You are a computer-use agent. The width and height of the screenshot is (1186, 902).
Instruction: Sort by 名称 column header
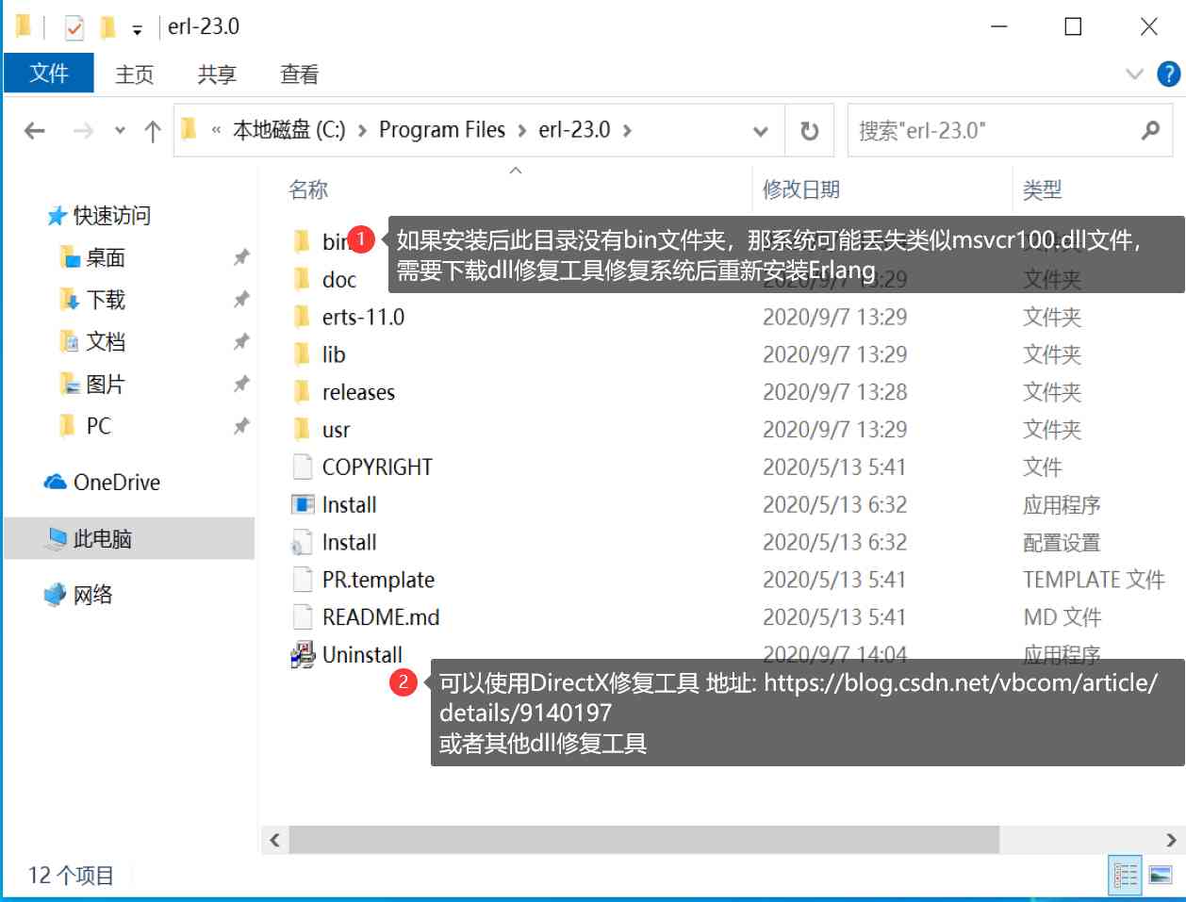point(307,189)
